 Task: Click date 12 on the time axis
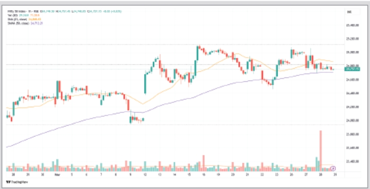coord(145,174)
